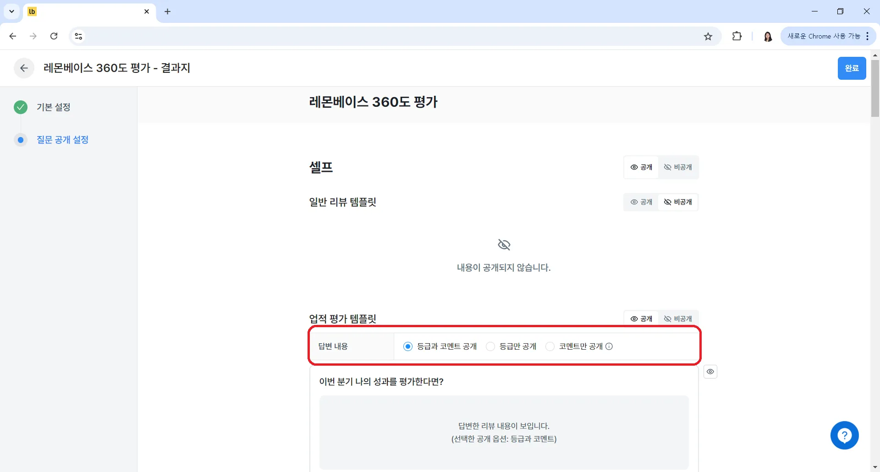The height and width of the screenshot is (472, 880).
Task: Open the tab search dropdown arrow
Action: 12,11
